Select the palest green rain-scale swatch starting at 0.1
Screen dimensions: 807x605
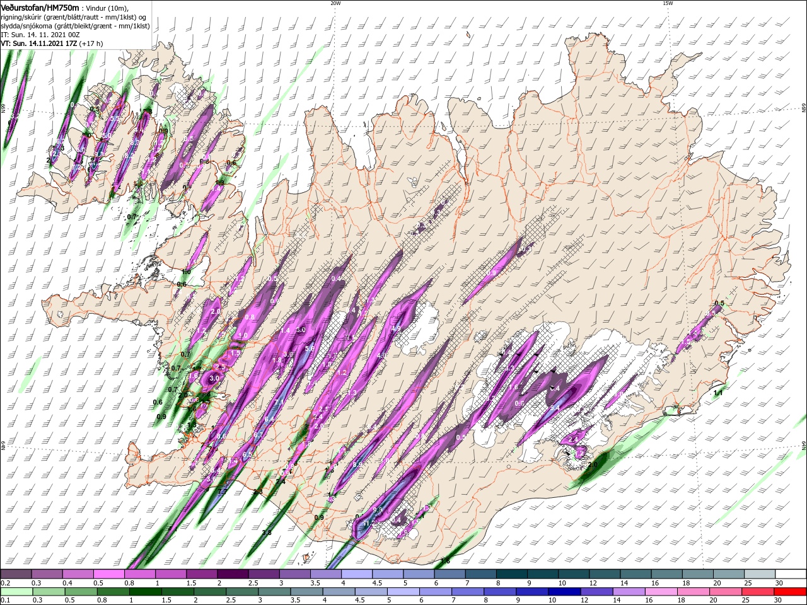[16, 592]
